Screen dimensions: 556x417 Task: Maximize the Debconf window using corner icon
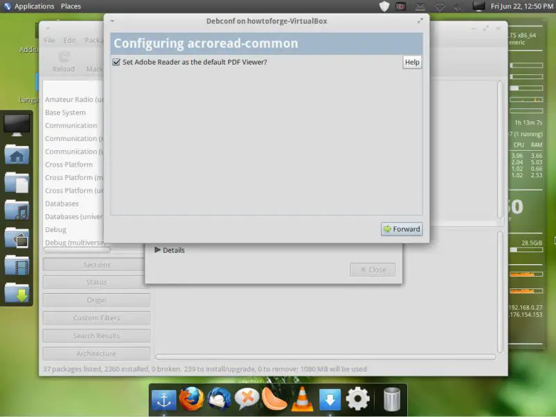[x=420, y=21]
